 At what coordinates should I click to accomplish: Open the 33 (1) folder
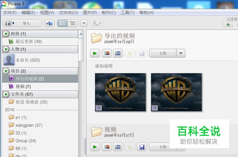pos(40,133)
